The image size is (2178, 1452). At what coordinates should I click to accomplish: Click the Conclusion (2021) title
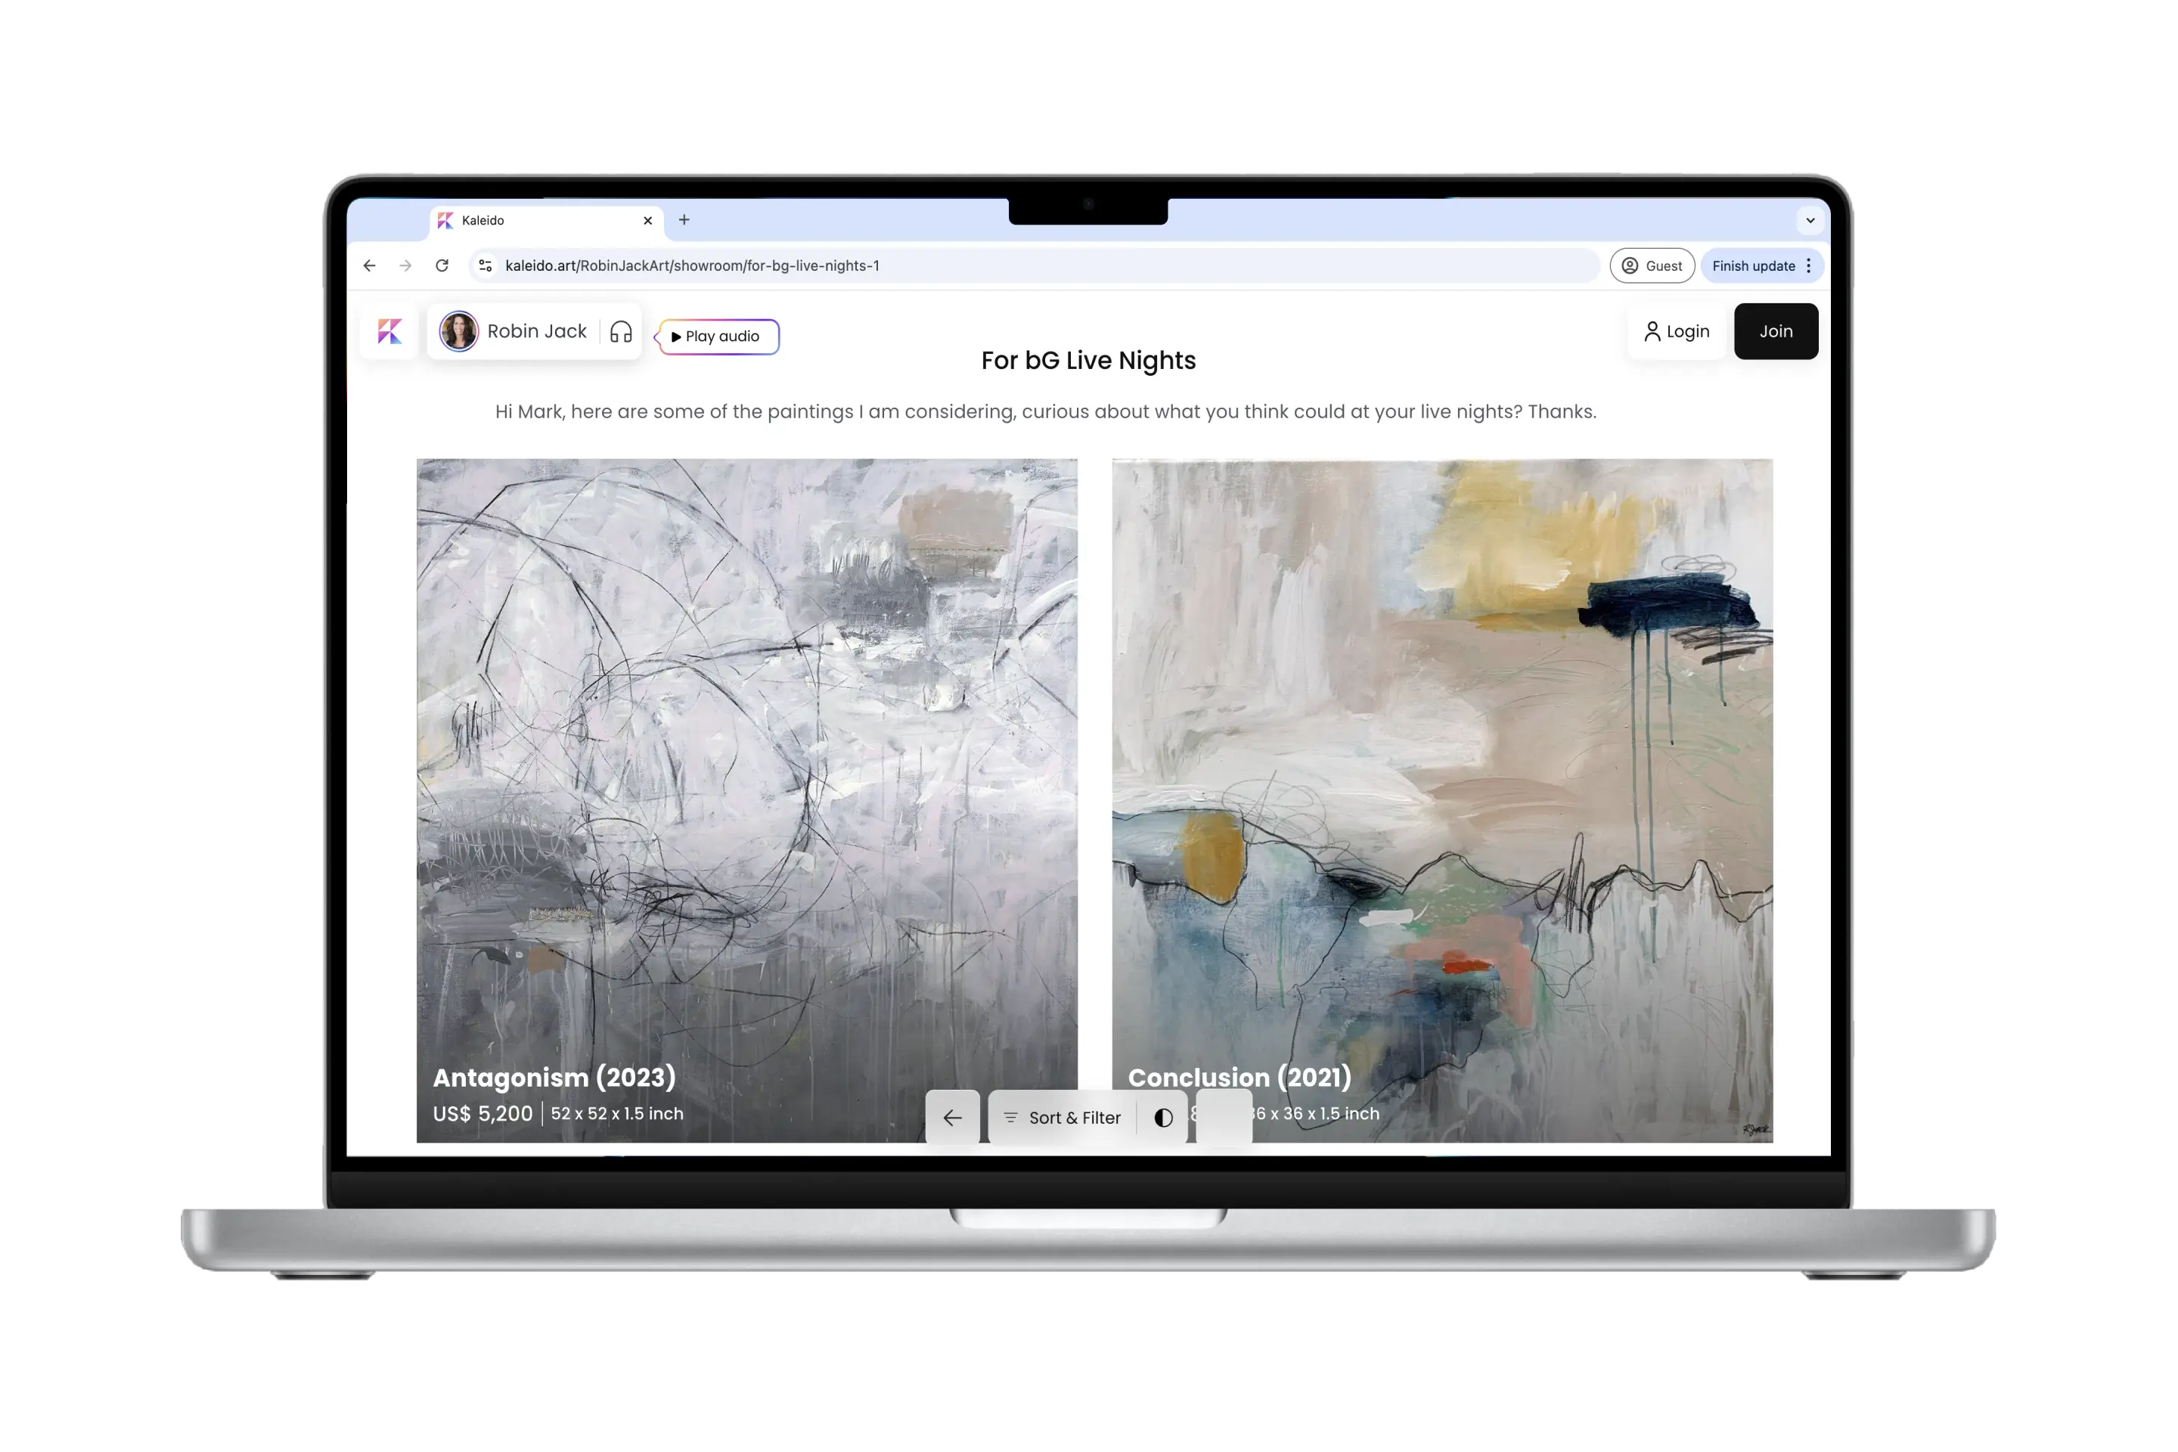1240,1078
